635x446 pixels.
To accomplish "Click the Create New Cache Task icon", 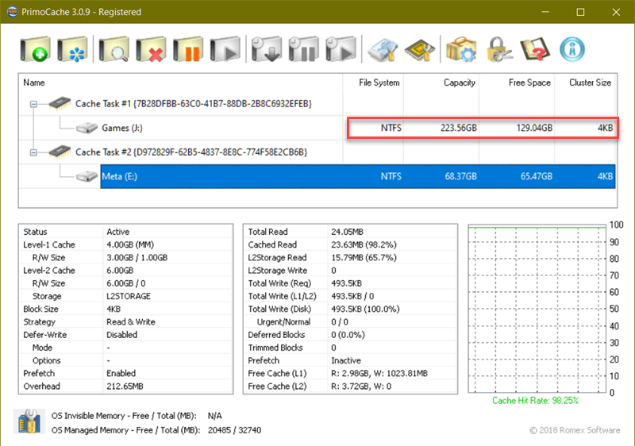I will [x=36, y=49].
